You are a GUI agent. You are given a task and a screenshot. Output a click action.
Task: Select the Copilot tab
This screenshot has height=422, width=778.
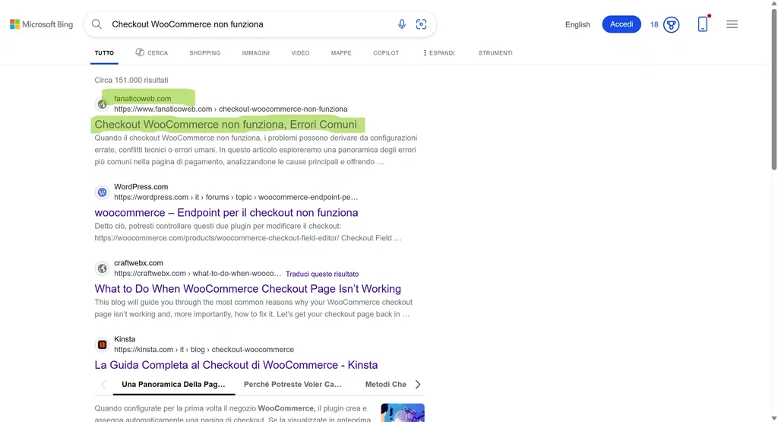click(x=386, y=53)
